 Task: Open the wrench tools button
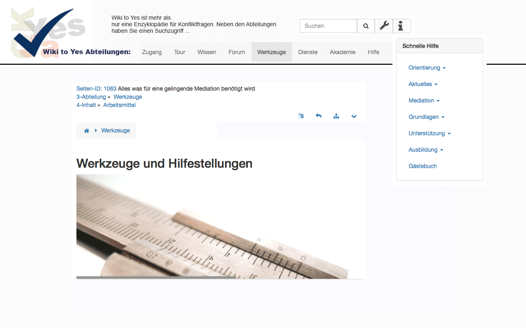coord(384,26)
